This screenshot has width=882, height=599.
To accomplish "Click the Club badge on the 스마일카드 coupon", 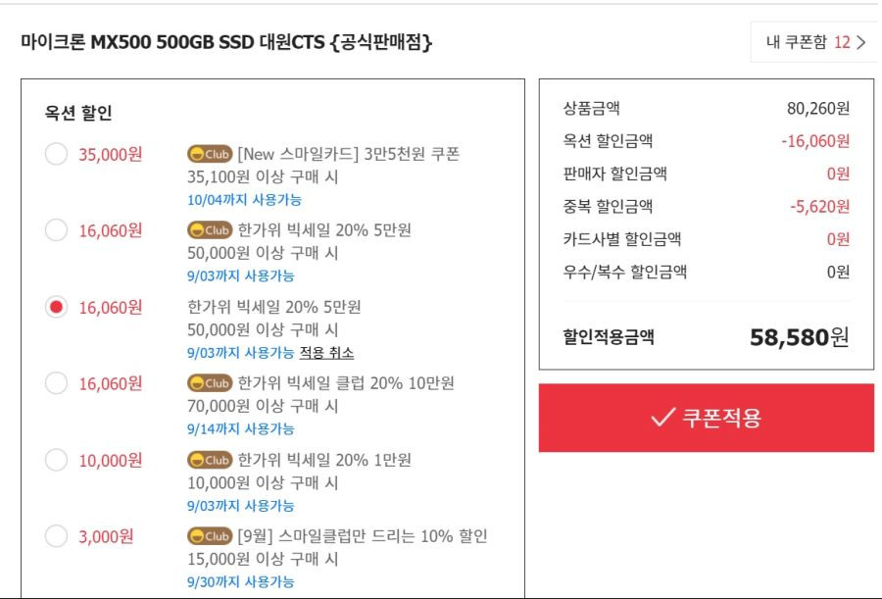I will tap(210, 154).
